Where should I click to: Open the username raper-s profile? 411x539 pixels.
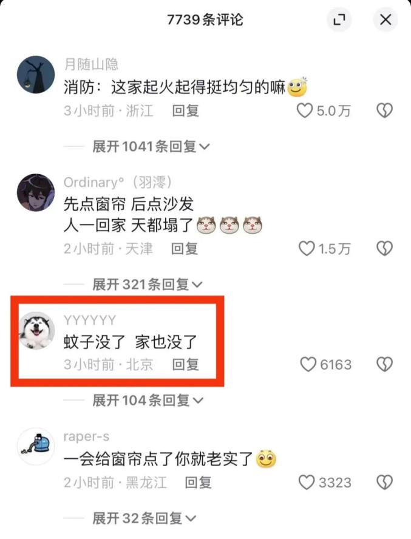[x=86, y=436]
